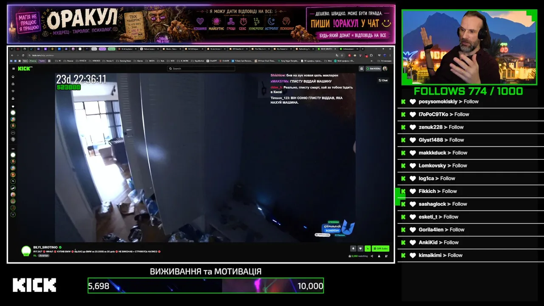
Task: Select the Brute Armor browser tab
Action: coord(217,49)
